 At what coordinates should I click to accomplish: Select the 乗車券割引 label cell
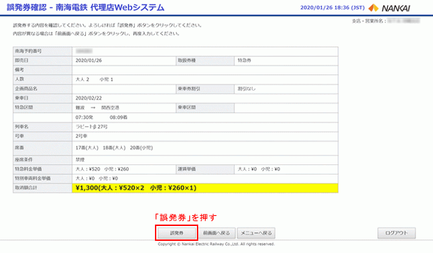tap(205, 89)
